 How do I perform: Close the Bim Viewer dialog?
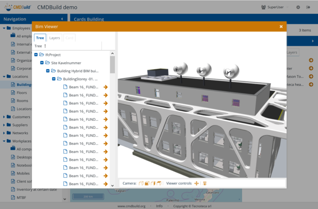tap(281, 26)
